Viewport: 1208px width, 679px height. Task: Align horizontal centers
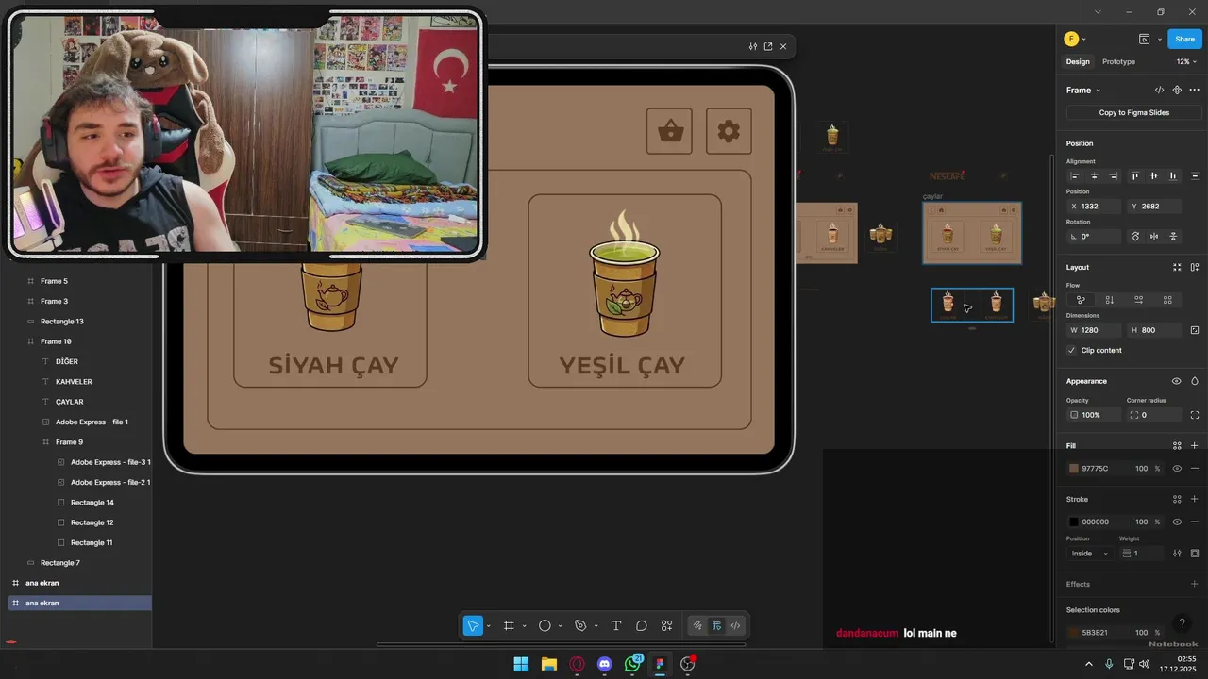(x=1095, y=176)
